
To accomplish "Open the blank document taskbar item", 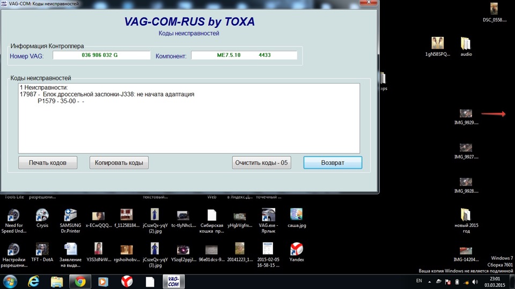I will pos(150,282).
